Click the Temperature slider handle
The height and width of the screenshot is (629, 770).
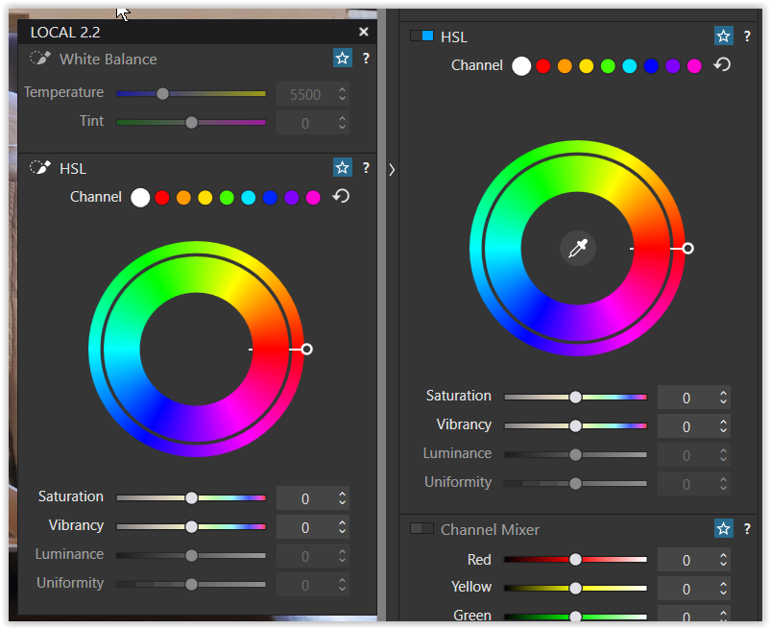[x=162, y=94]
